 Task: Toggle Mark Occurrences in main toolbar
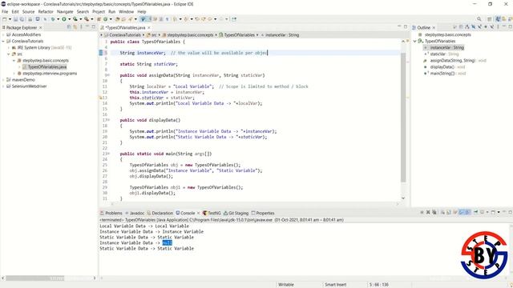150,19
